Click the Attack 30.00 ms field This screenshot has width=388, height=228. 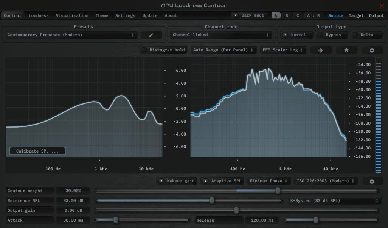[73, 220]
